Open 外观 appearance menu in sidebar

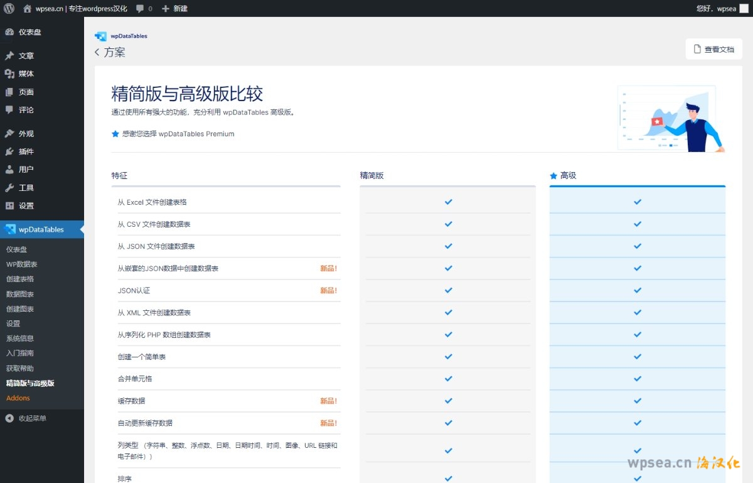pos(26,134)
